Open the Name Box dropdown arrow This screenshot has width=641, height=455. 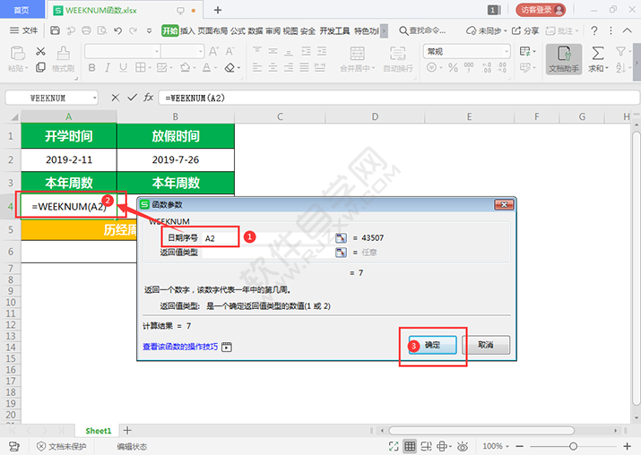point(95,98)
